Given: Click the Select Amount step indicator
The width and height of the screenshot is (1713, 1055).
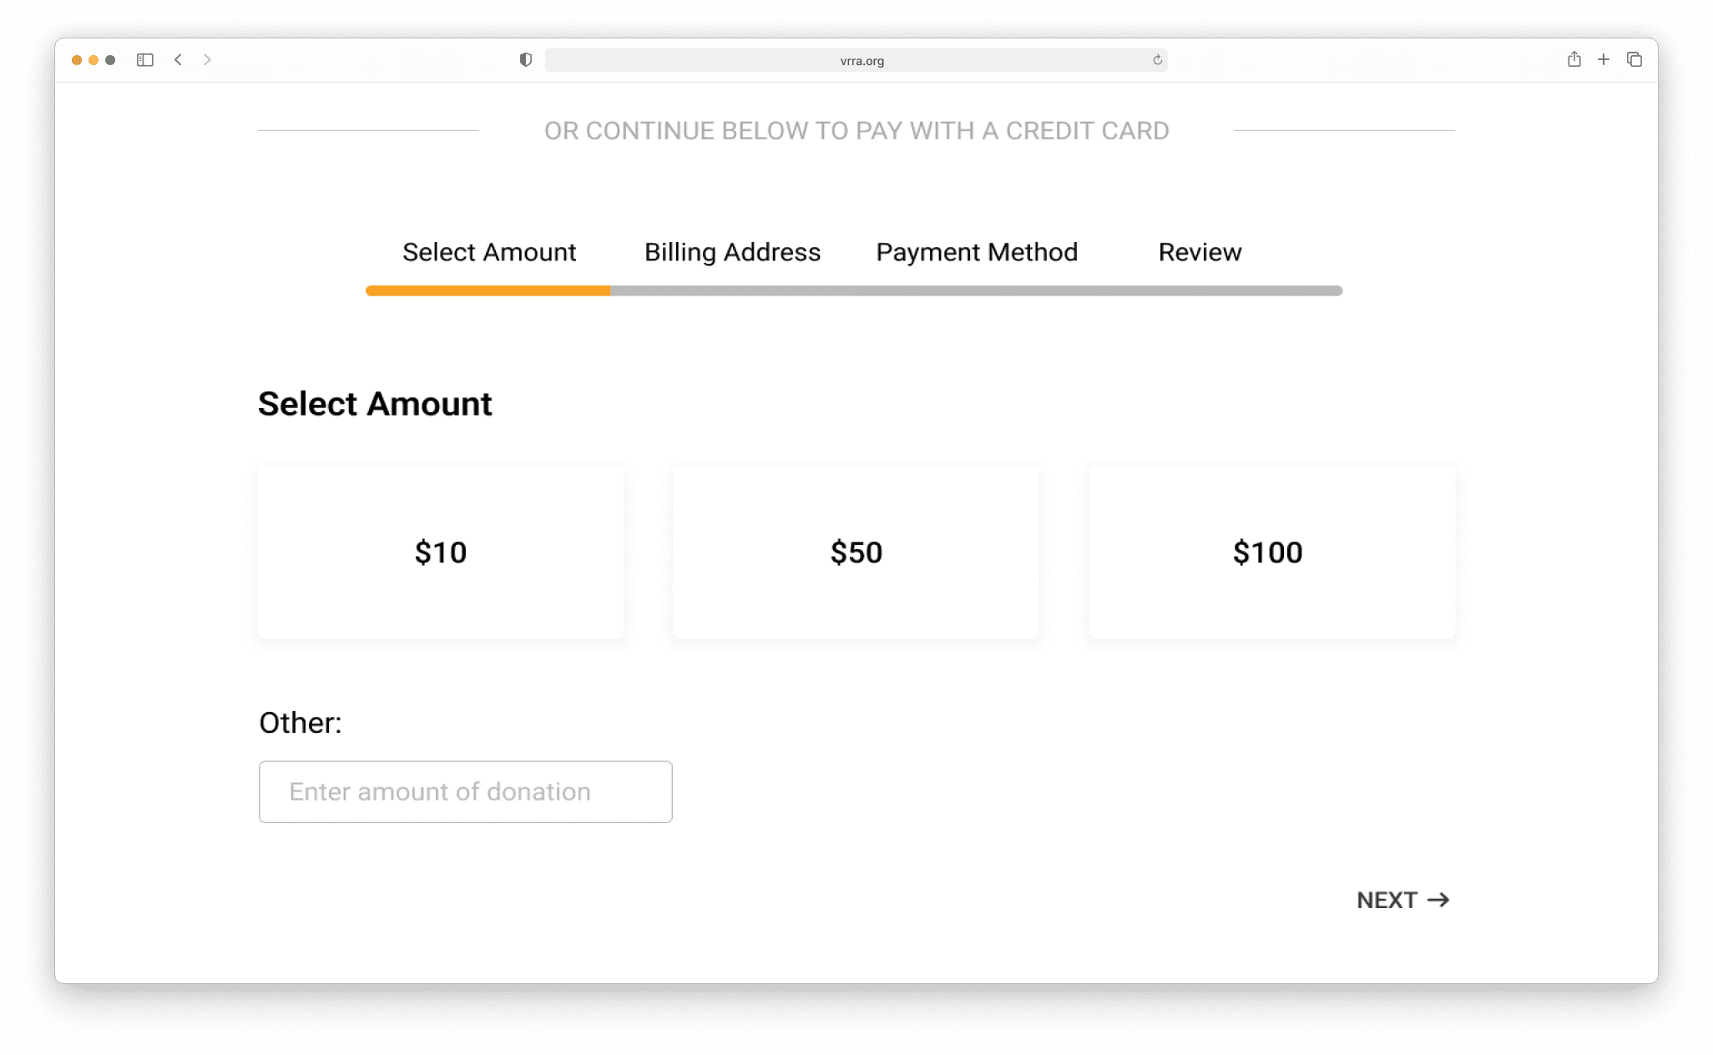Looking at the screenshot, I should click(489, 252).
